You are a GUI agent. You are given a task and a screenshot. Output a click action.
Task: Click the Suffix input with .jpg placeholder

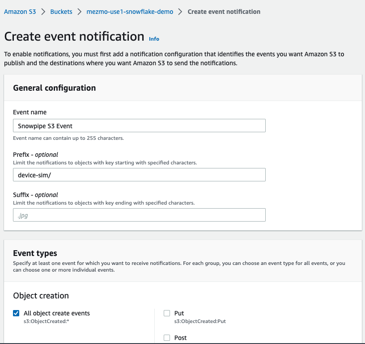(x=139, y=215)
